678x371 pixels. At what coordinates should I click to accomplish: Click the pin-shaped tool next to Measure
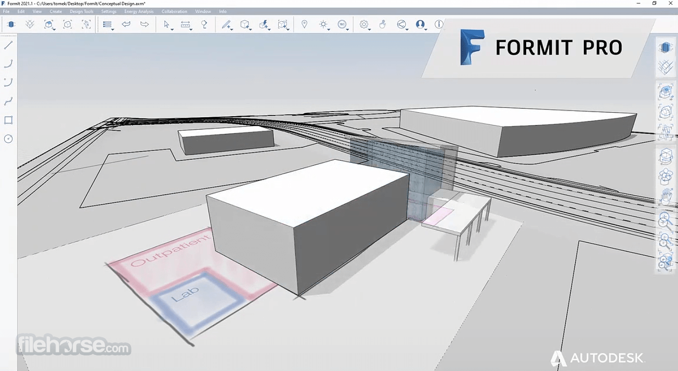204,24
